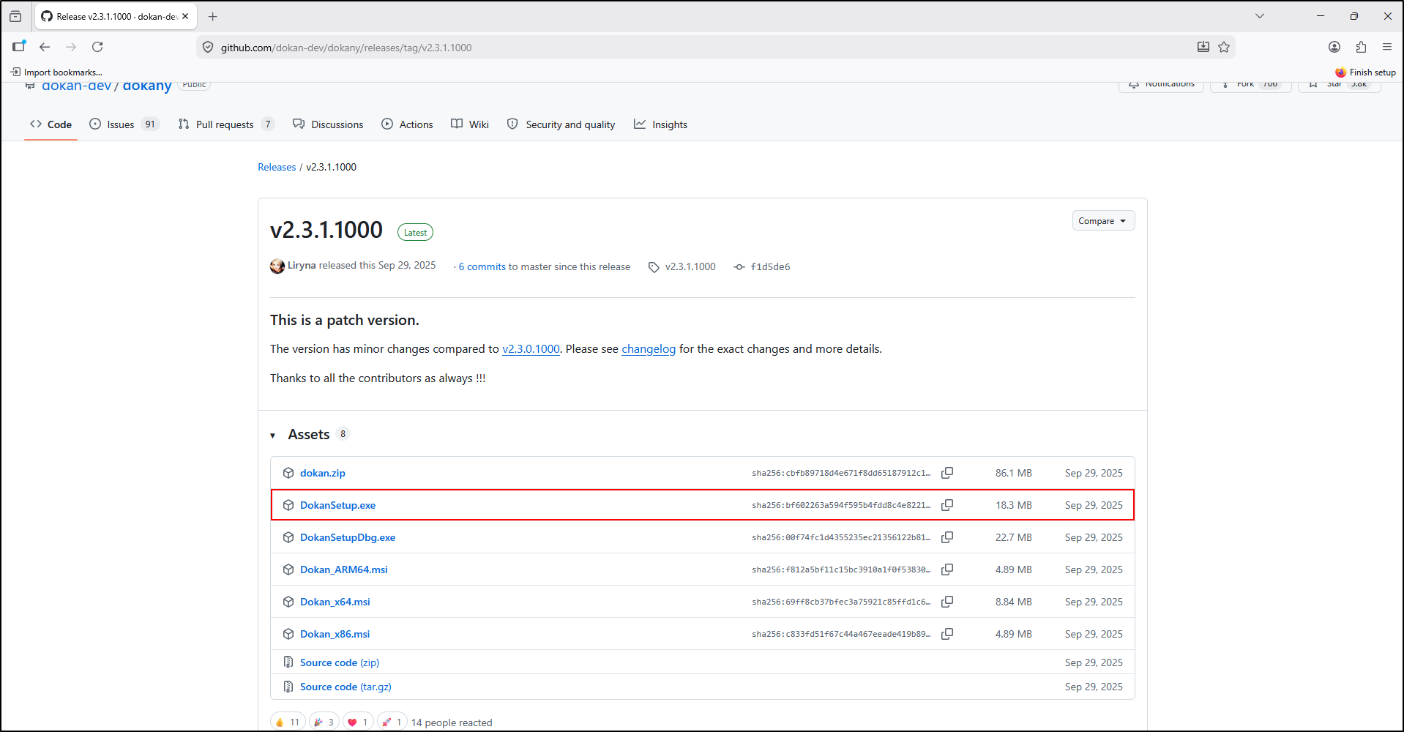Open the Actions tab
The width and height of the screenshot is (1404, 732).
pyautogui.click(x=407, y=124)
